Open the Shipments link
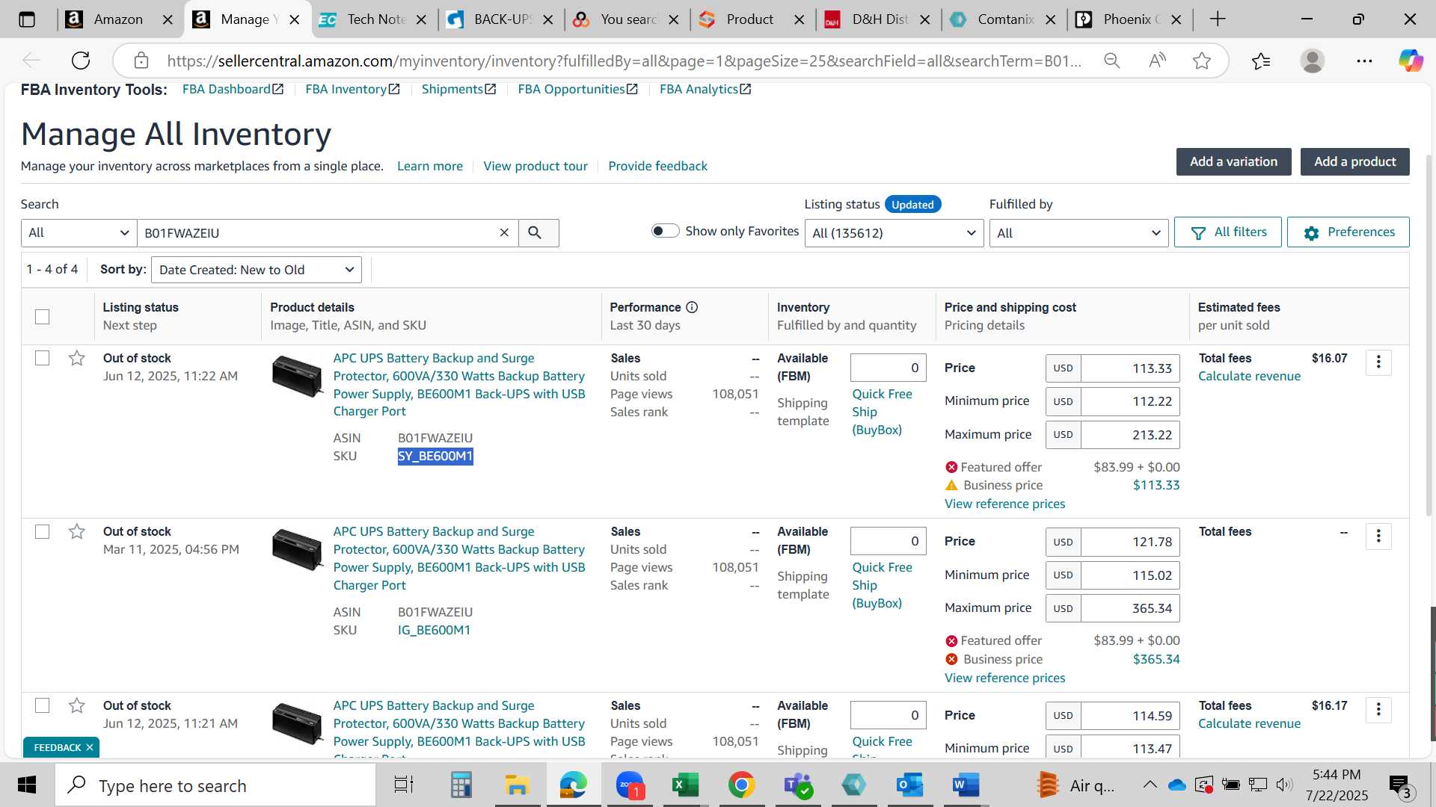 click(x=458, y=89)
